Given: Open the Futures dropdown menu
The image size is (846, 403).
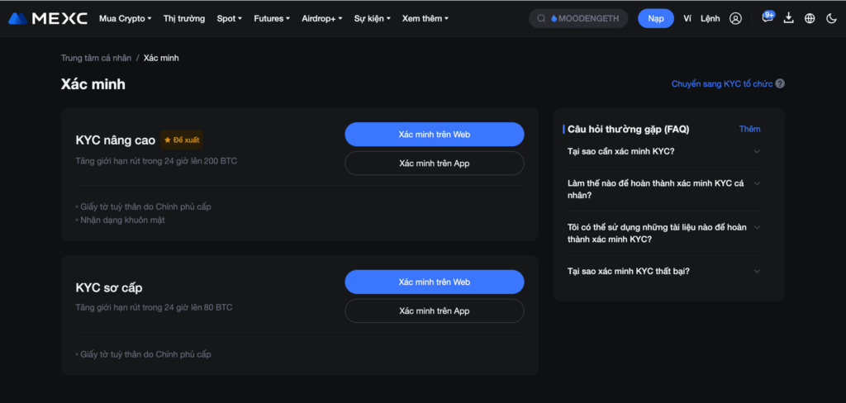Looking at the screenshot, I should [271, 18].
